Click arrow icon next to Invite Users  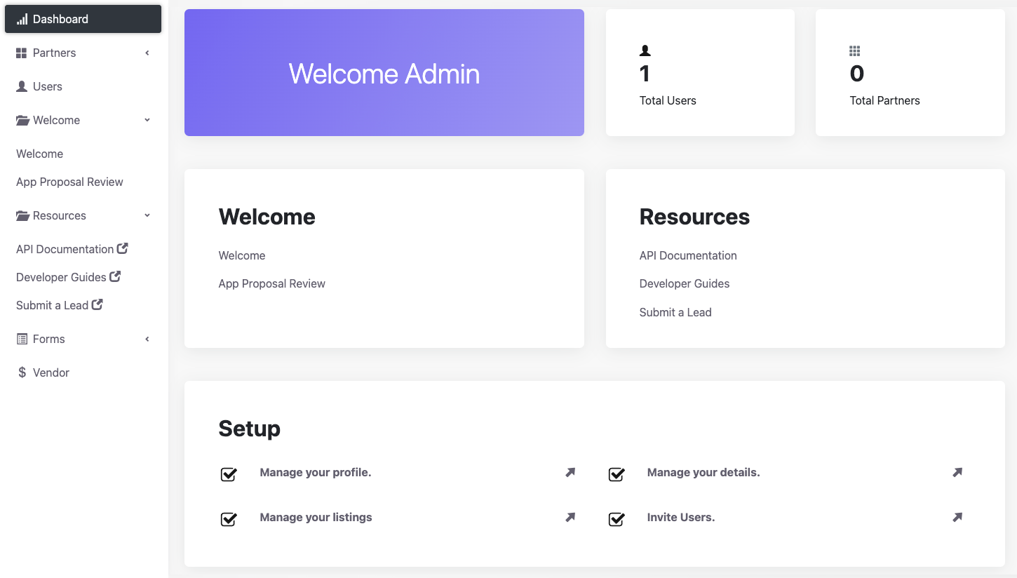957,518
